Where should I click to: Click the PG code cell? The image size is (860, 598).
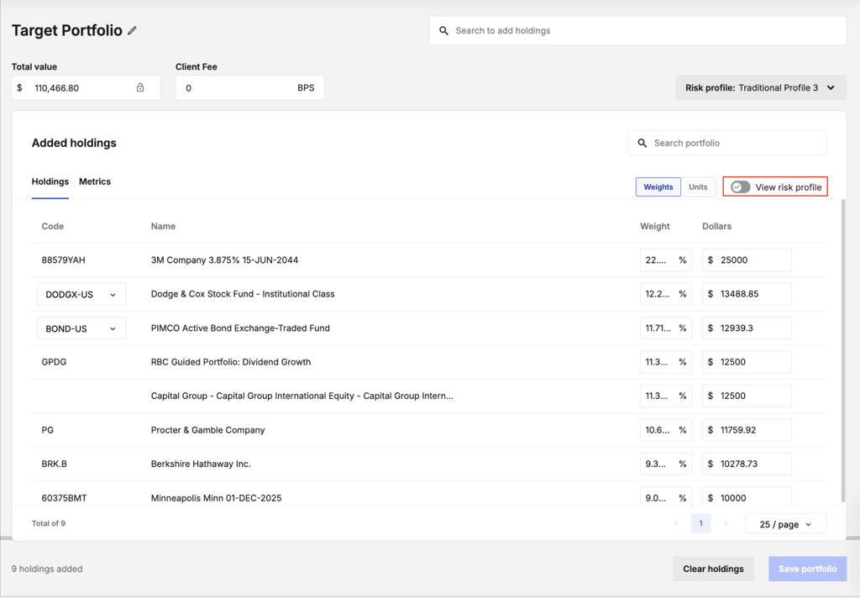click(48, 430)
